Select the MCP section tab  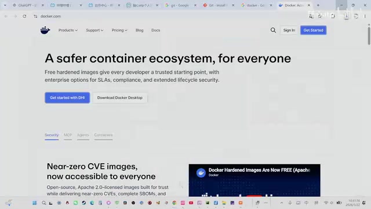click(68, 135)
